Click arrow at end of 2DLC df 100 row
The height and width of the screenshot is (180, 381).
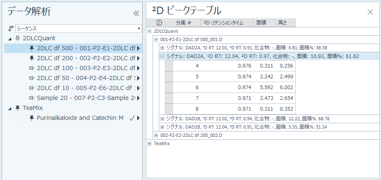tap(138, 68)
